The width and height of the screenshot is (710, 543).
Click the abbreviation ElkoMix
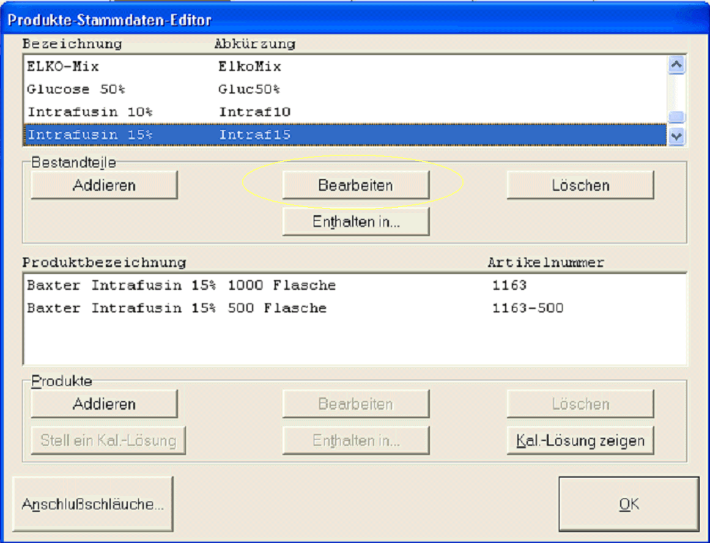250,67
